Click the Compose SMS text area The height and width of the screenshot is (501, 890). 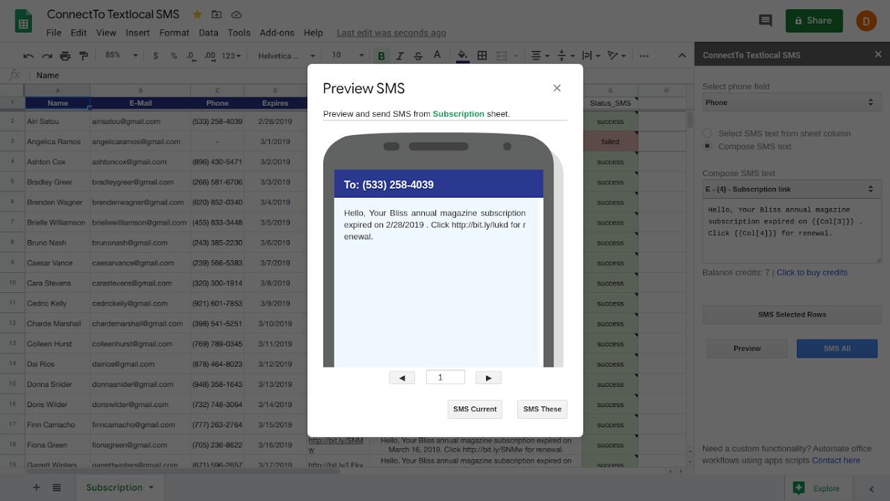point(792,232)
